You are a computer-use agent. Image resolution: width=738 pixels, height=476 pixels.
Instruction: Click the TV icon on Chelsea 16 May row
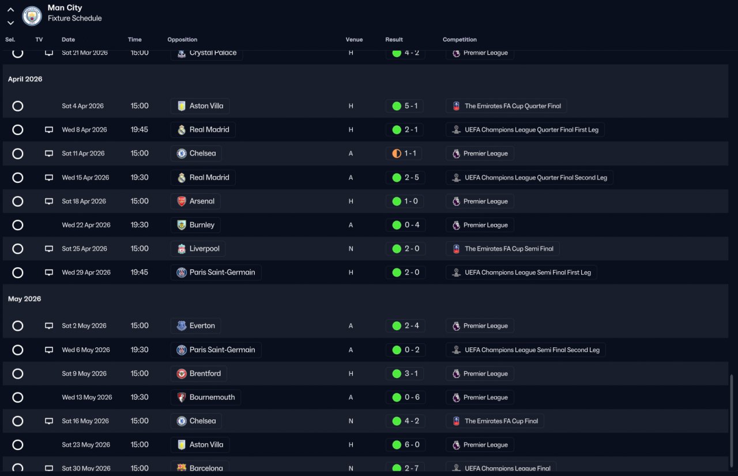point(49,421)
